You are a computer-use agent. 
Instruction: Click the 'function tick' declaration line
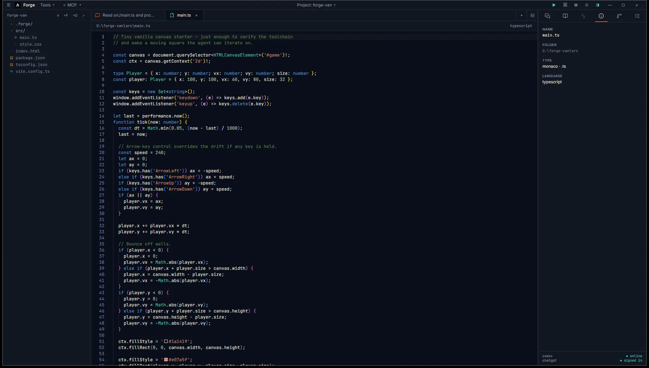click(x=150, y=122)
